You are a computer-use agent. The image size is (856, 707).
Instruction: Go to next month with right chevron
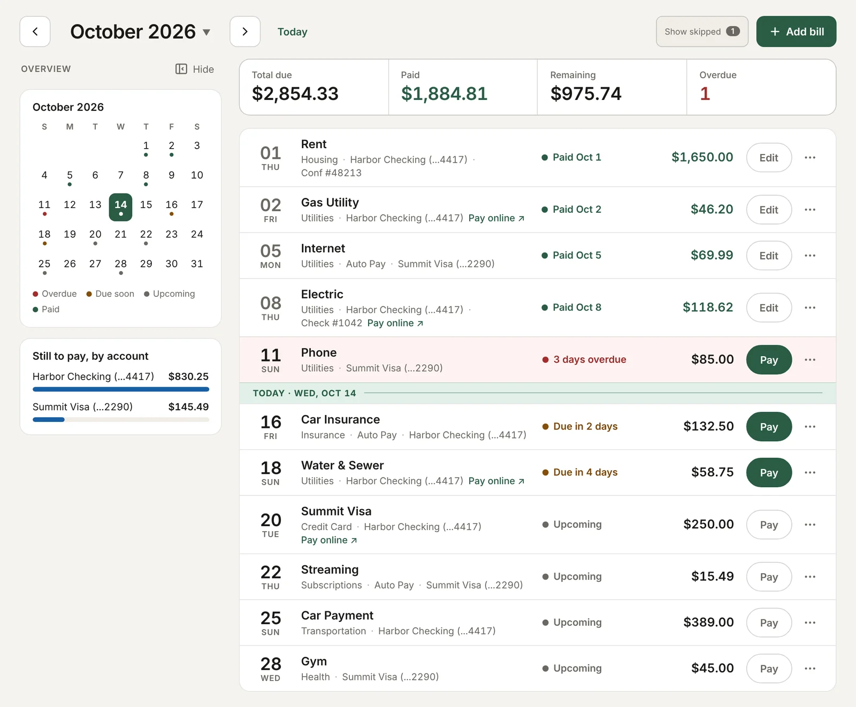point(245,32)
